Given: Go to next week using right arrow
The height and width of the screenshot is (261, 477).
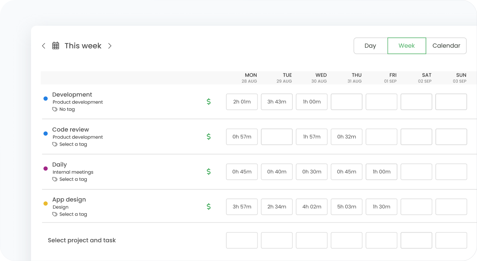Looking at the screenshot, I should [x=110, y=46].
